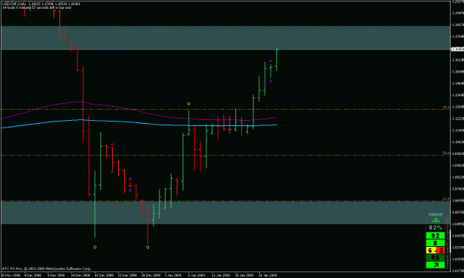464x278 pixels.
Task: Click the USDCHF label above the indicator panel
Action: pos(436,214)
